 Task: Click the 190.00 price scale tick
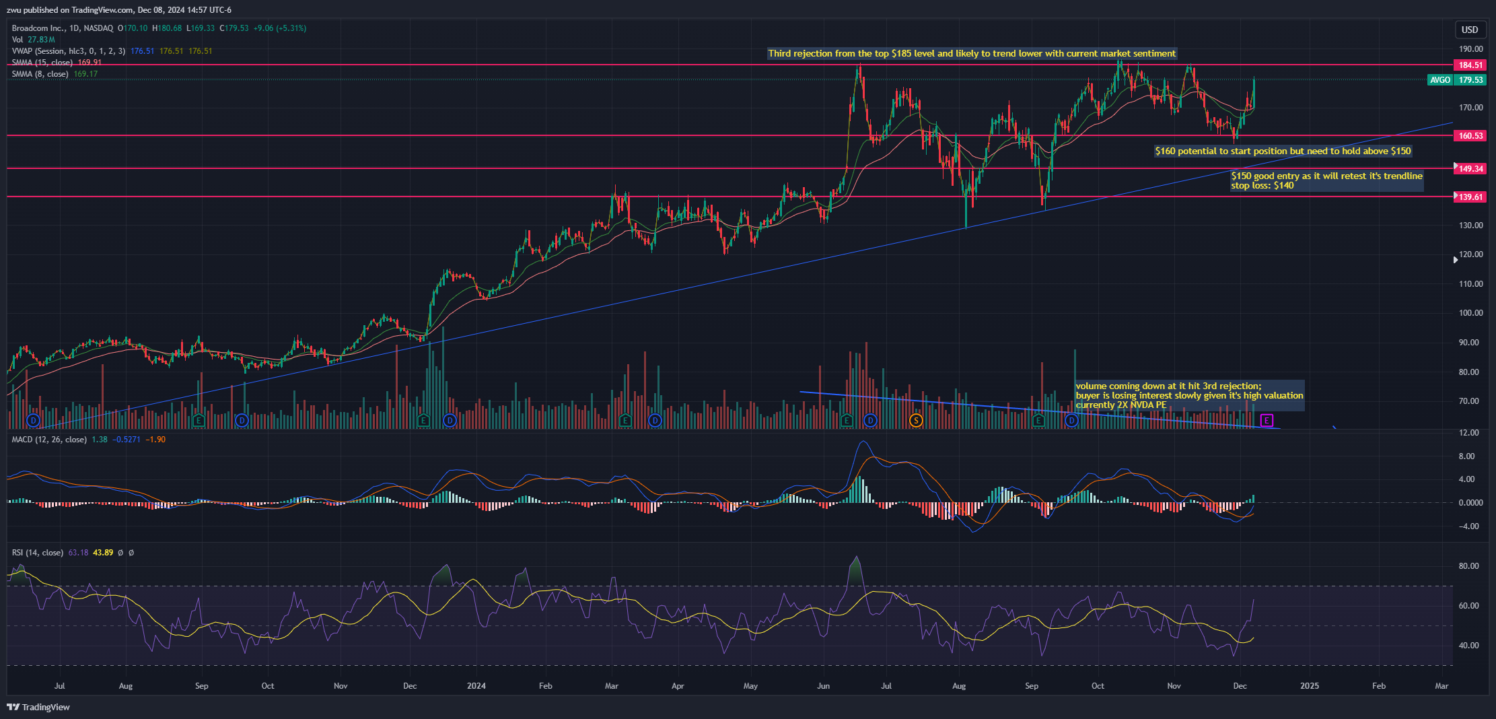(x=1470, y=49)
